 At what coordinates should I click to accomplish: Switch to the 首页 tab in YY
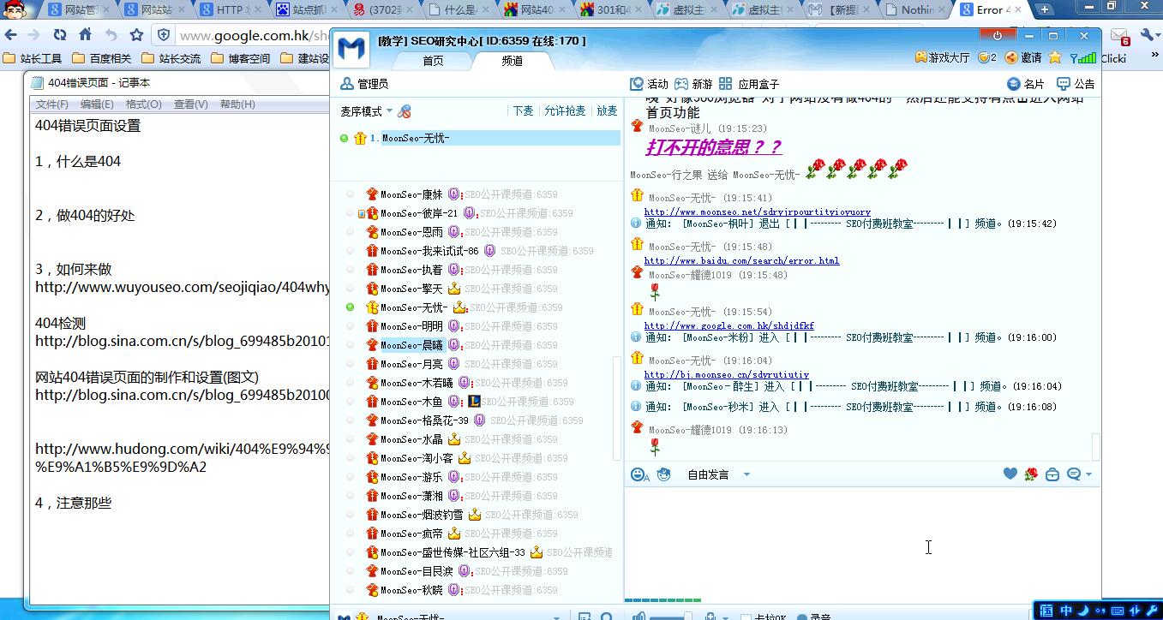click(x=433, y=61)
